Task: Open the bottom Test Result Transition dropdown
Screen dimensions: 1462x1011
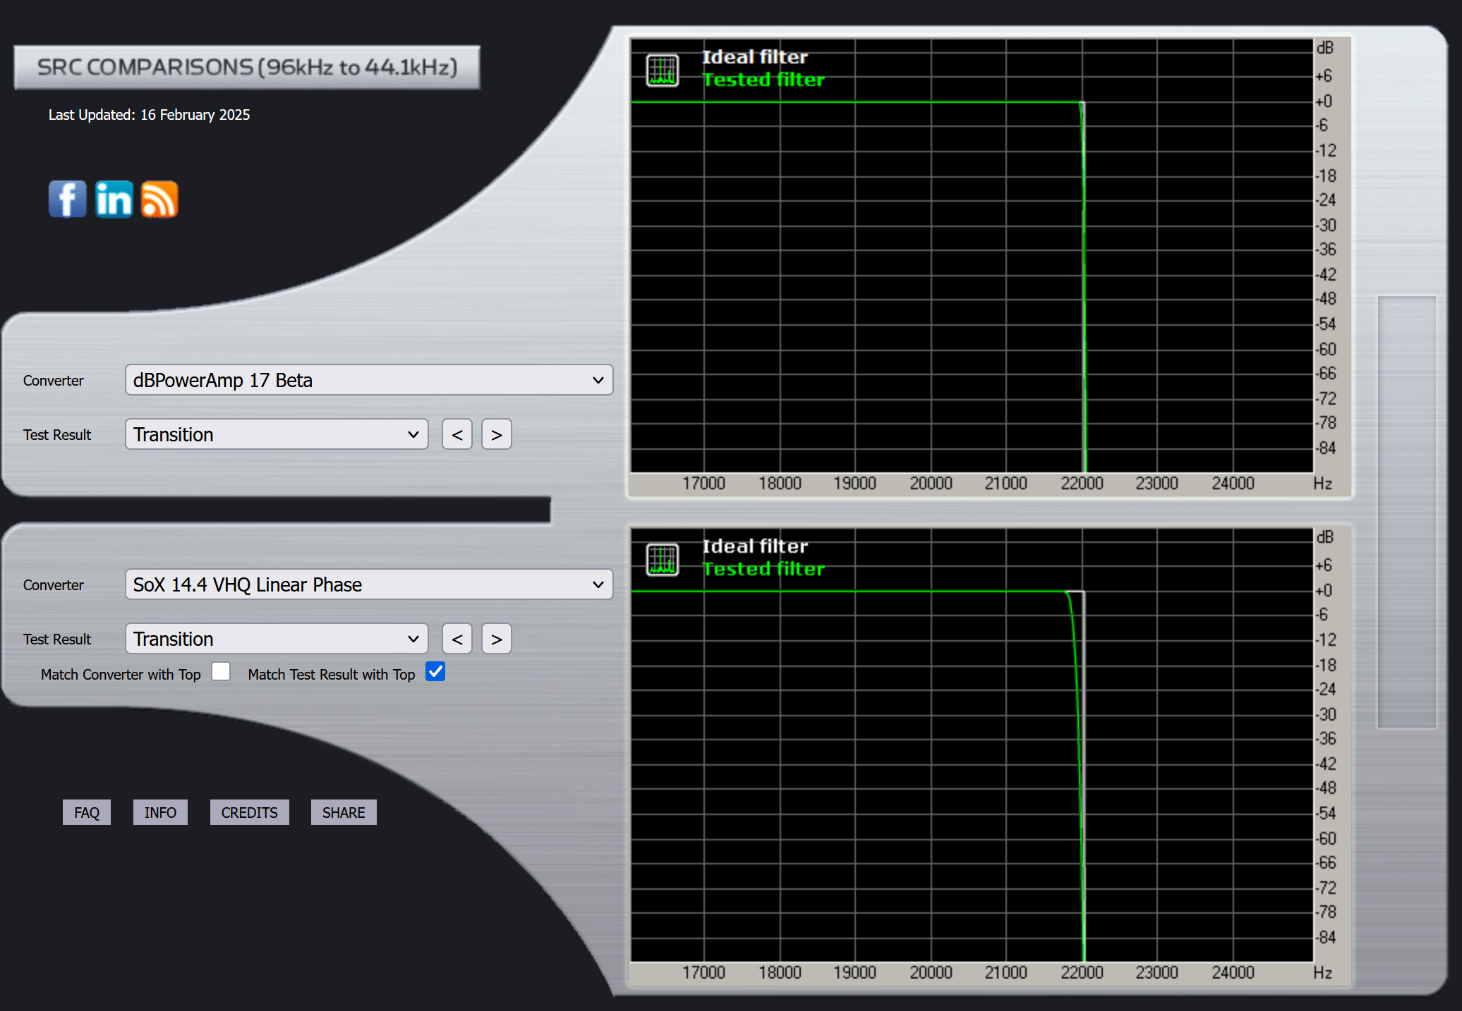Action: pos(277,639)
